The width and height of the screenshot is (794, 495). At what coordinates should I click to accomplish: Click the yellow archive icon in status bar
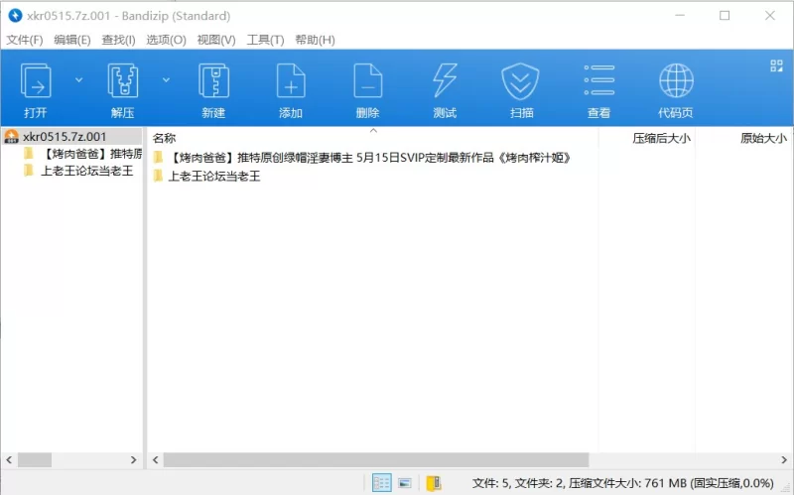(434, 483)
